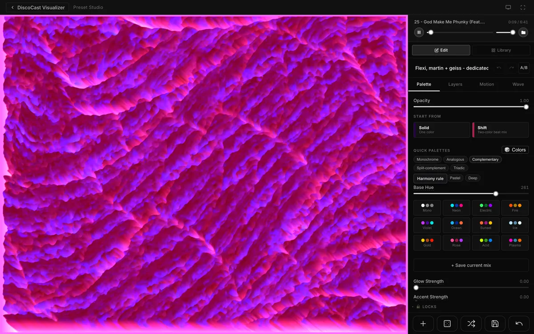Open the Library view
The image size is (534, 334).
501,50
